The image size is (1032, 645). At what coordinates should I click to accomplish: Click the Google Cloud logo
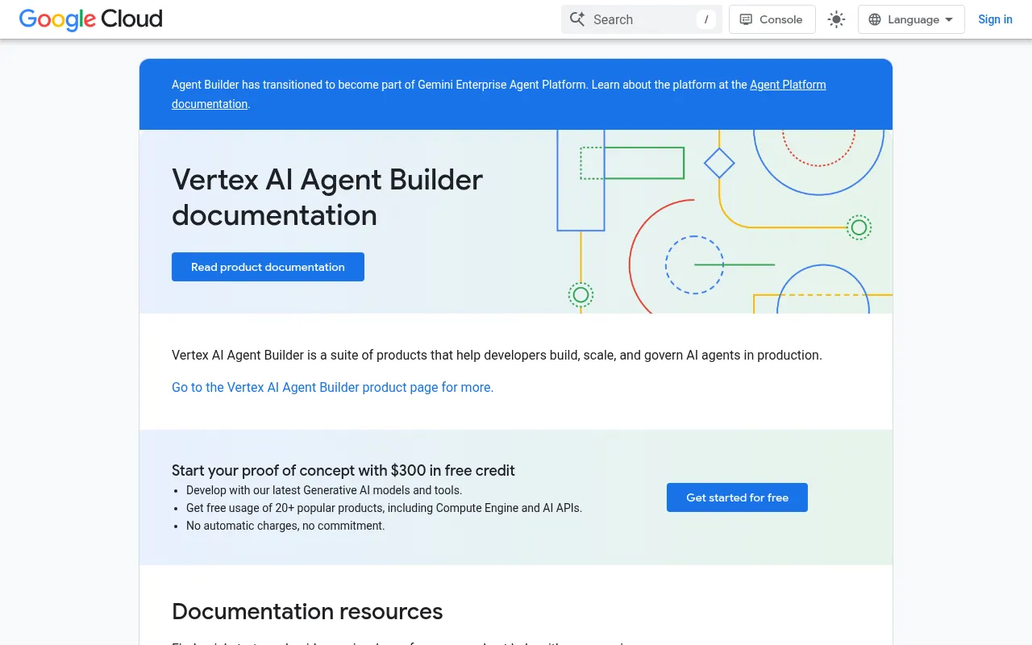tap(91, 19)
